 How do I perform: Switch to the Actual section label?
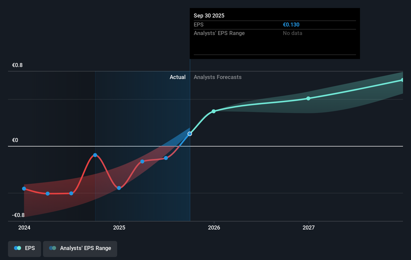178,77
